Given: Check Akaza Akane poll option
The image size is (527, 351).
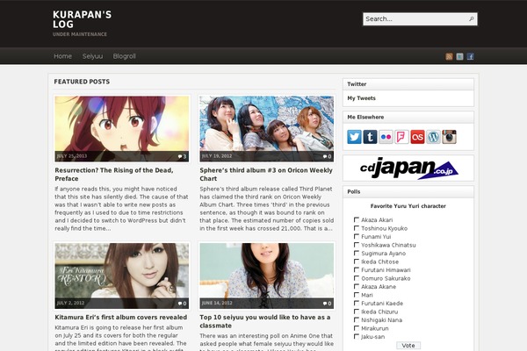Looking at the screenshot, I should (357, 287).
